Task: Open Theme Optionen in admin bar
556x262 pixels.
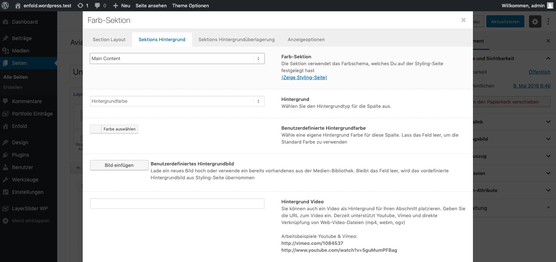Action: pyautogui.click(x=191, y=5)
